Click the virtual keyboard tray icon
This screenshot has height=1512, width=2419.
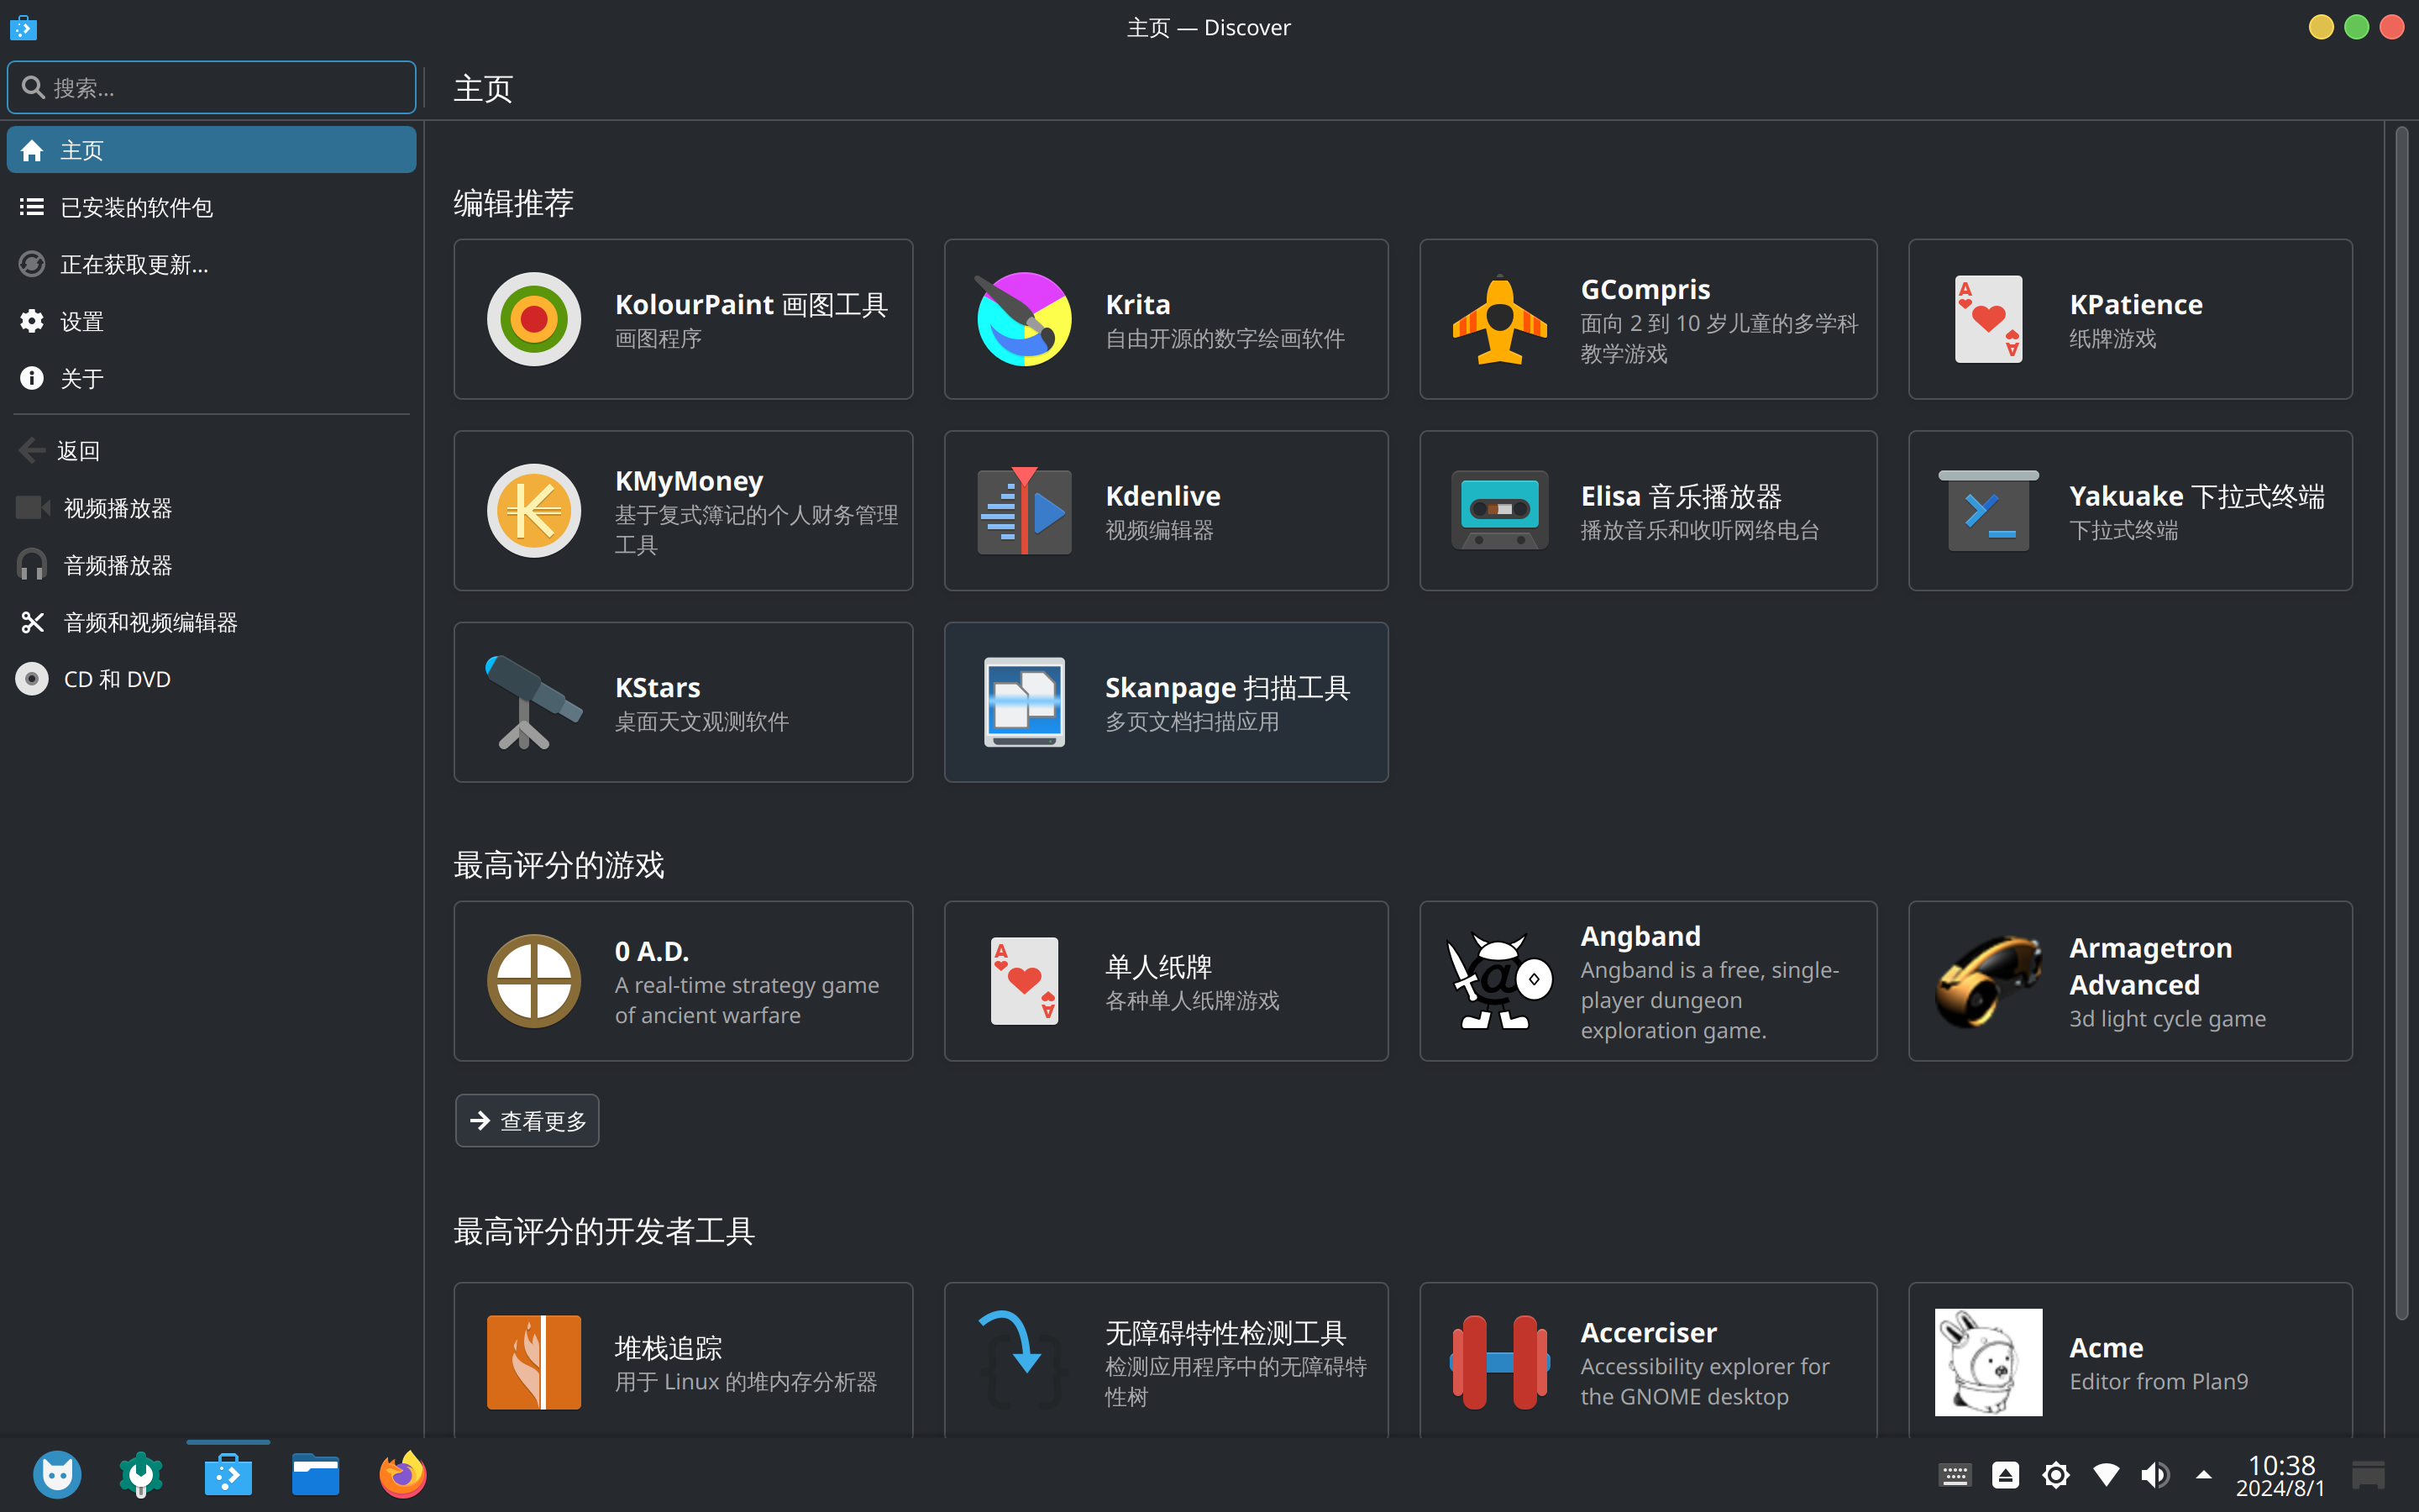[x=1955, y=1475]
